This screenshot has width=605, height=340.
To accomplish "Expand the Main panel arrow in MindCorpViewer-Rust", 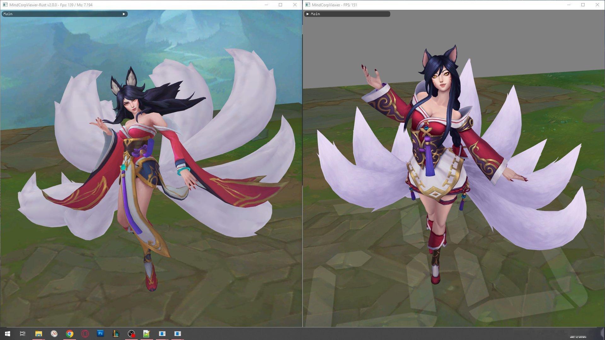I will pos(124,14).
